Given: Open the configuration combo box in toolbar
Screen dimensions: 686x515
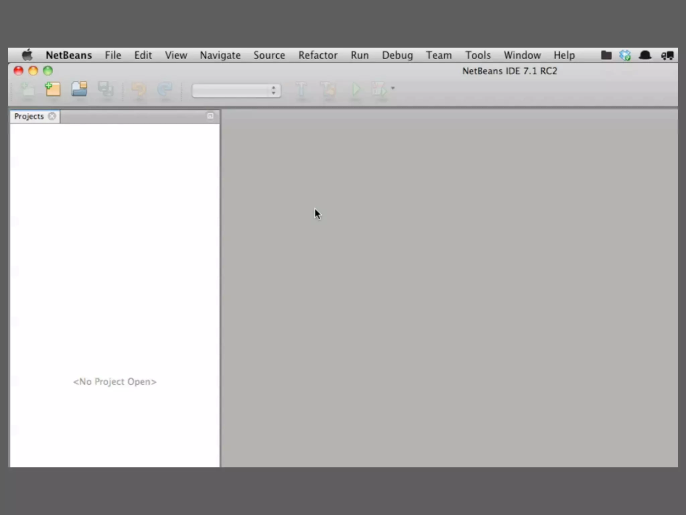Looking at the screenshot, I should click(236, 91).
